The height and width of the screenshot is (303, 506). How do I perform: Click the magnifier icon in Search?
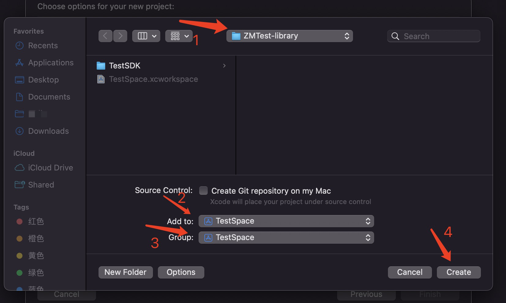point(395,36)
